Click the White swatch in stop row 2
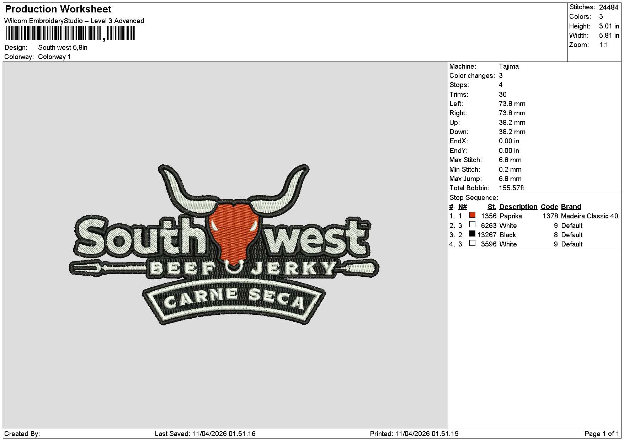Image resolution: width=624 pixels, height=441 pixels. 472,225
